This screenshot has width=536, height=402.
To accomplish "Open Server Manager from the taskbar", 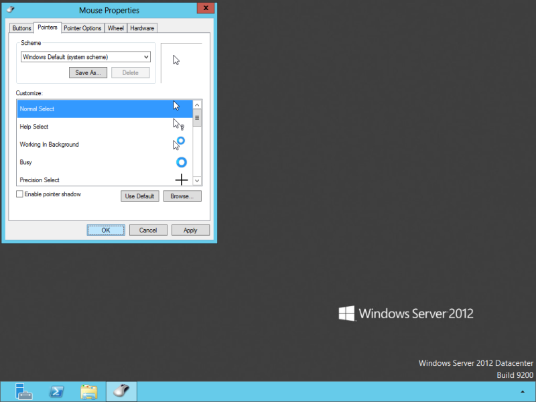I will [x=23, y=391].
